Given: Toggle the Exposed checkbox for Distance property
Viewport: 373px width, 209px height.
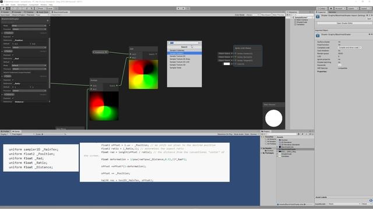Looking at the screenshot, I should [13, 98].
